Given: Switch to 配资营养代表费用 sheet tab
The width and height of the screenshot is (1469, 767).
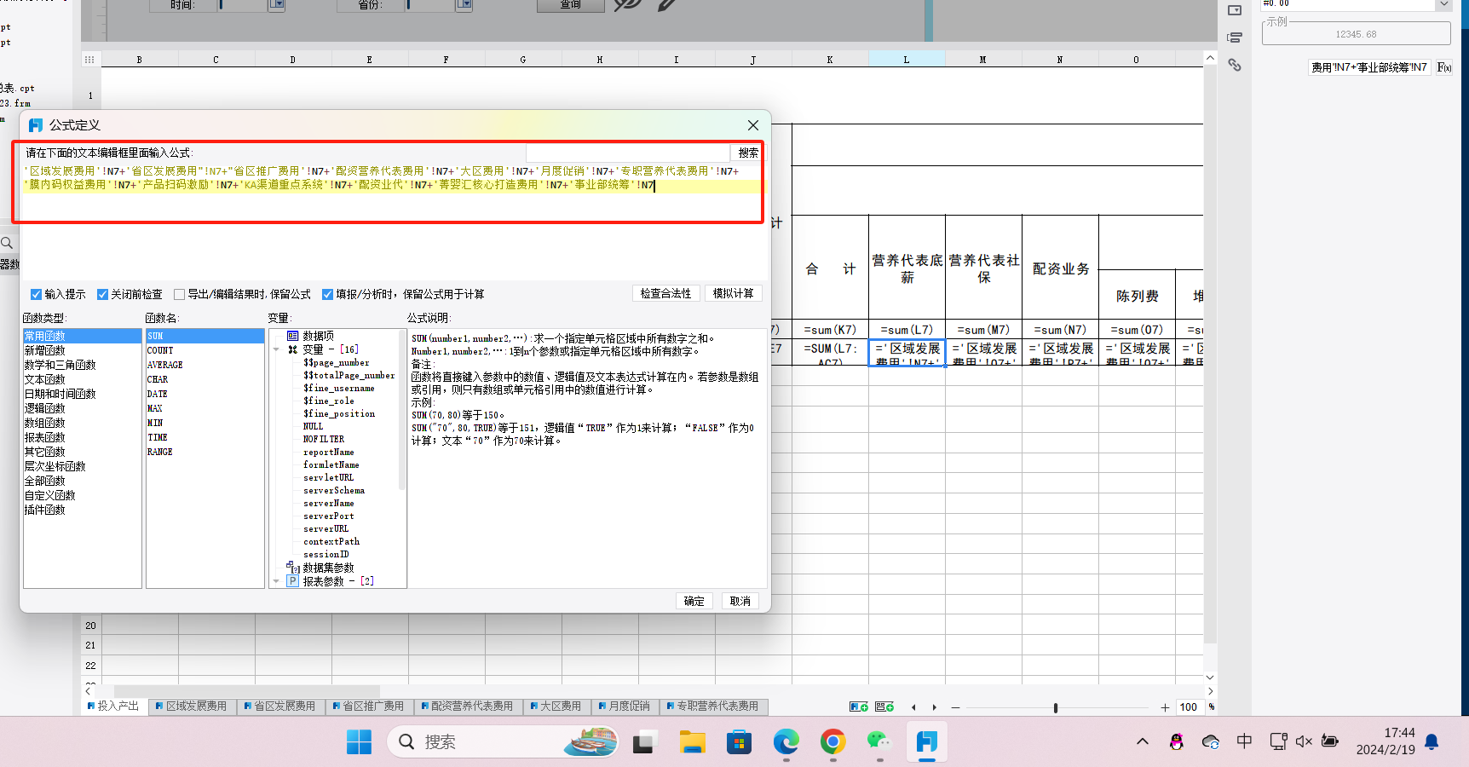Looking at the screenshot, I should click(x=468, y=706).
